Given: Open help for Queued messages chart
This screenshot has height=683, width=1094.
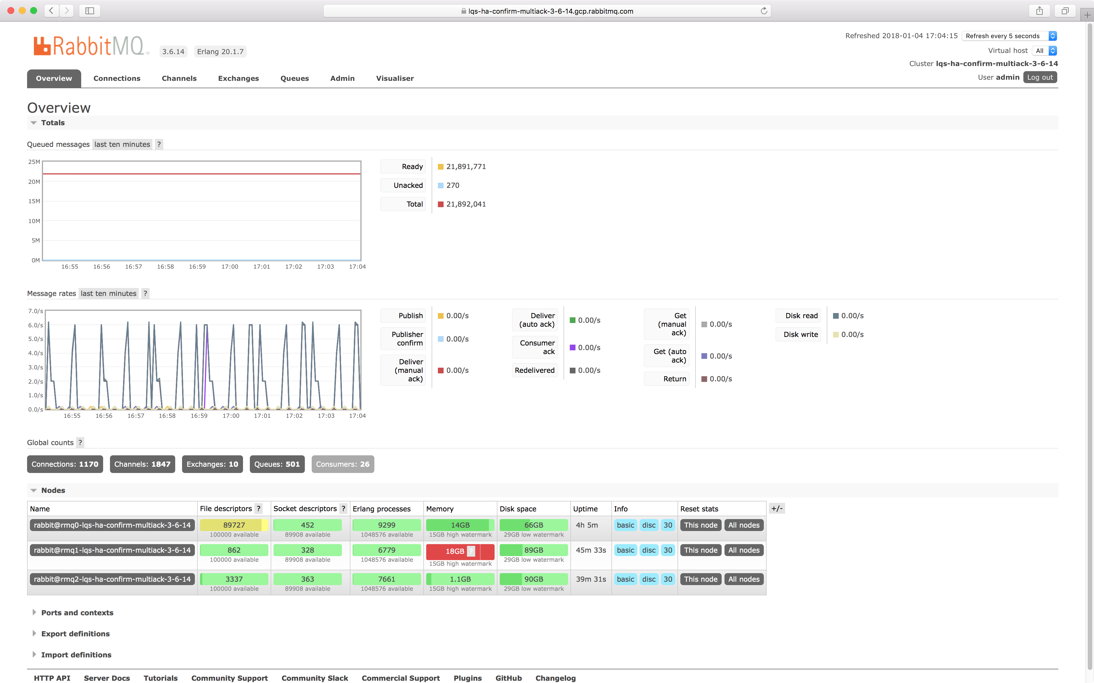Looking at the screenshot, I should [x=159, y=144].
